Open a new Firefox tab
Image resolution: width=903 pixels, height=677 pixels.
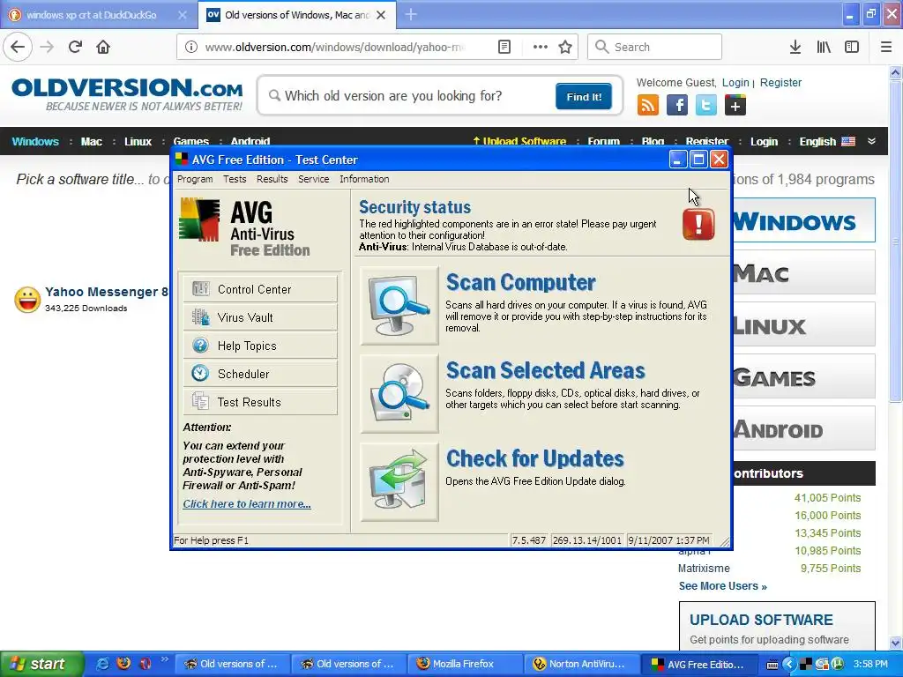coord(411,15)
